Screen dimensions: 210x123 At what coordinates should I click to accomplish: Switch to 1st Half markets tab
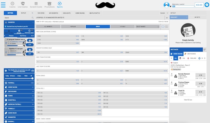[x=122, y=26]
